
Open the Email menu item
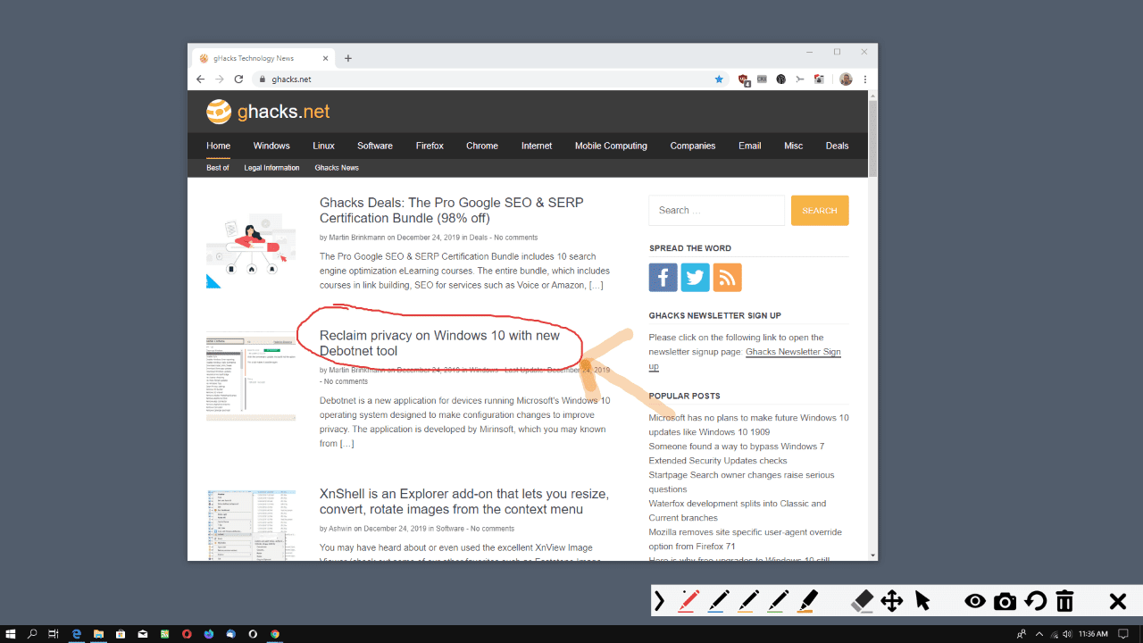[750, 146]
